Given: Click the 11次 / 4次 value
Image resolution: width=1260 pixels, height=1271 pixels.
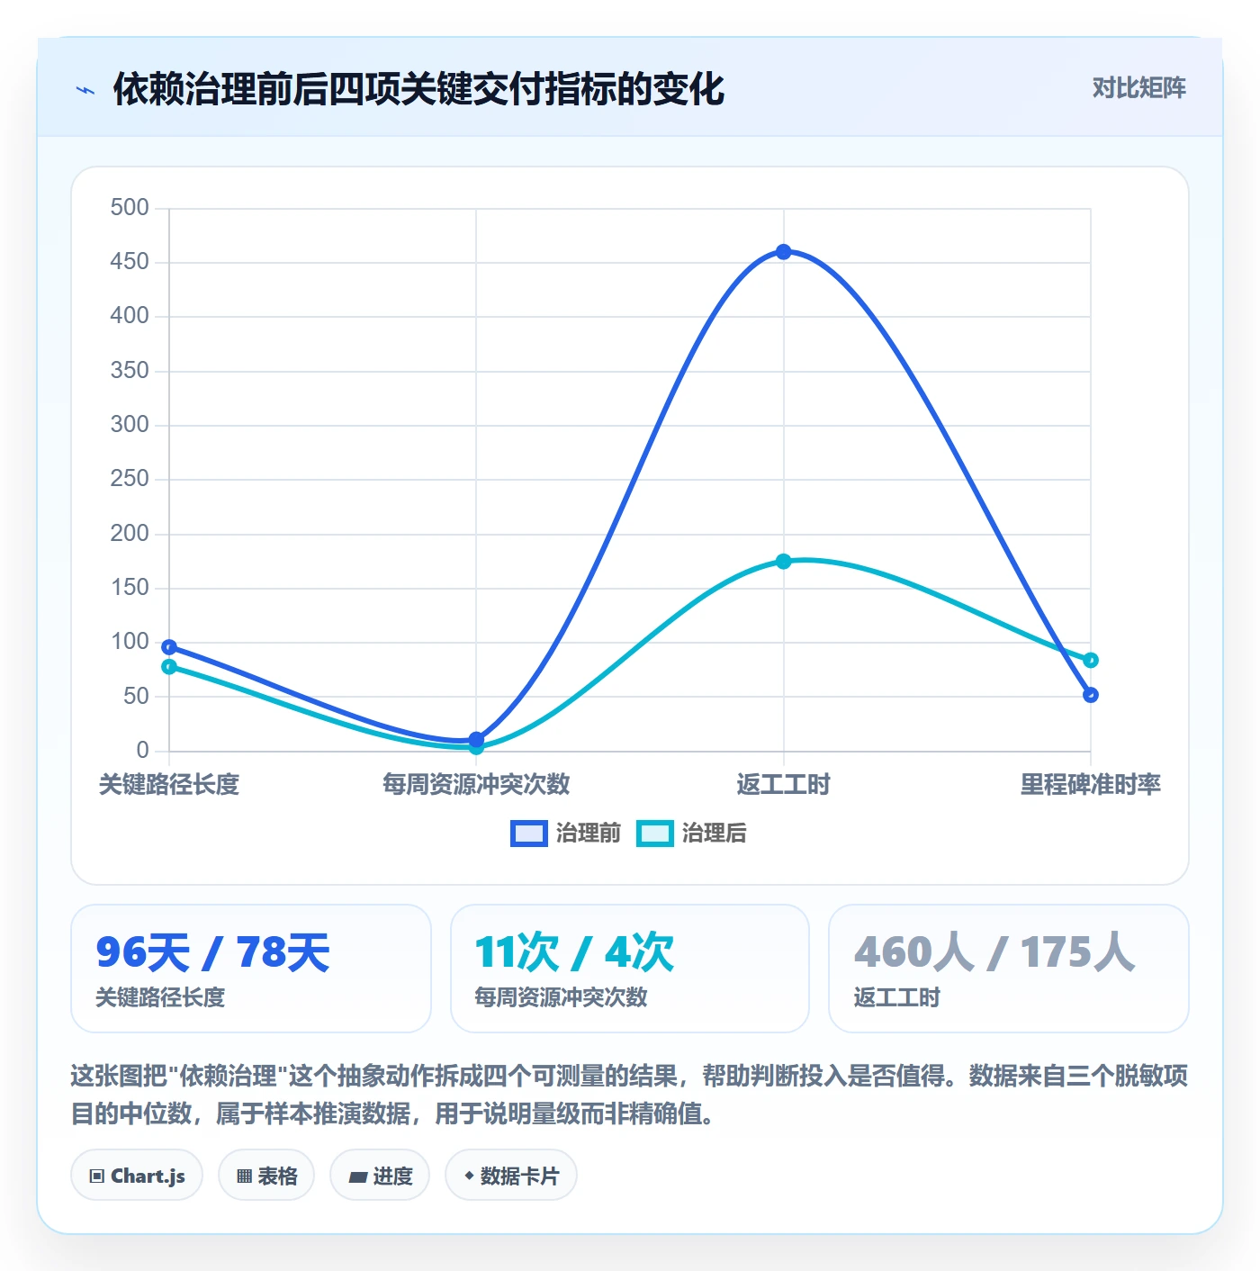Looking at the screenshot, I should pos(574,952).
